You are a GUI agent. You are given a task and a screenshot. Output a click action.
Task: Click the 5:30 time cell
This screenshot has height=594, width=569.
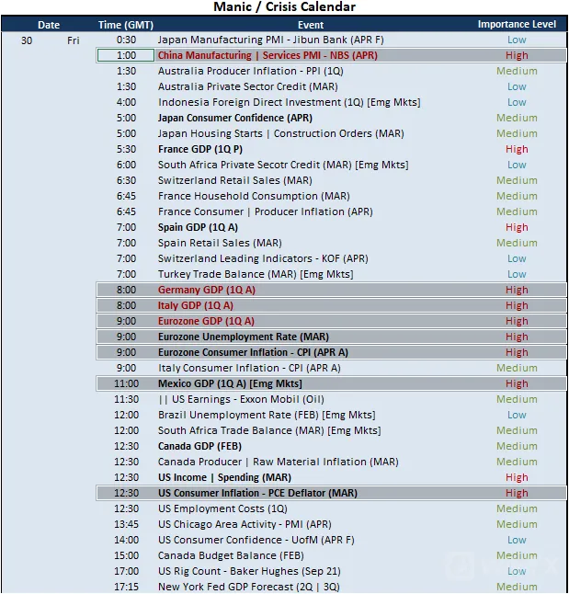pos(126,149)
